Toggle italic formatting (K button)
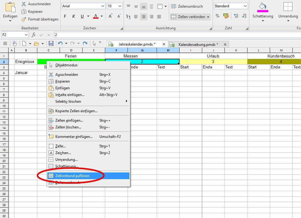Viewport: 301px width, 218px height. point(73,17)
